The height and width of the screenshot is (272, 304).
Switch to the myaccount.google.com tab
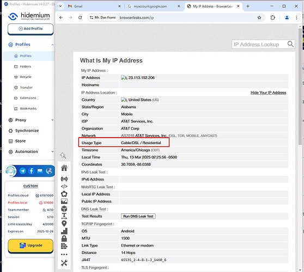click(154, 7)
